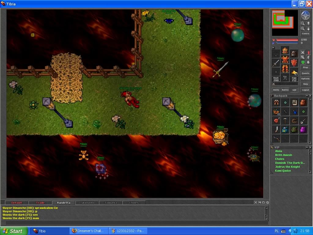Toggle chase opponent mode
The width and height of the screenshot is (313, 235).
click(x=308, y=57)
